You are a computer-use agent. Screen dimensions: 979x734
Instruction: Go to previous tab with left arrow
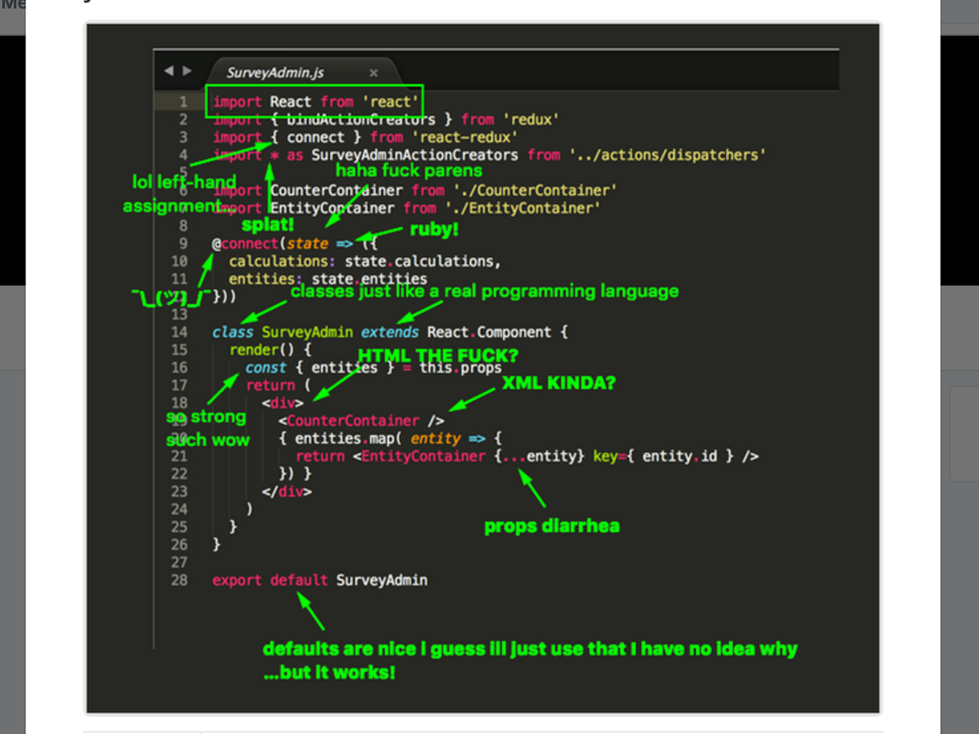pos(168,71)
